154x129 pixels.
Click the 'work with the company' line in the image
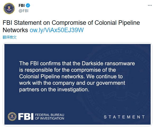point(72,83)
